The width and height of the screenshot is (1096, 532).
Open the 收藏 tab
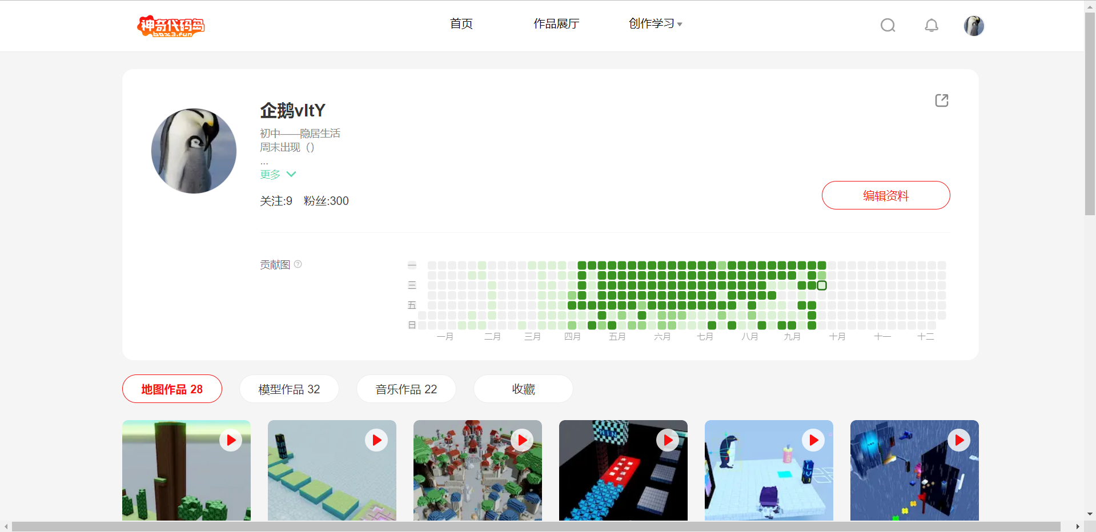tap(523, 389)
